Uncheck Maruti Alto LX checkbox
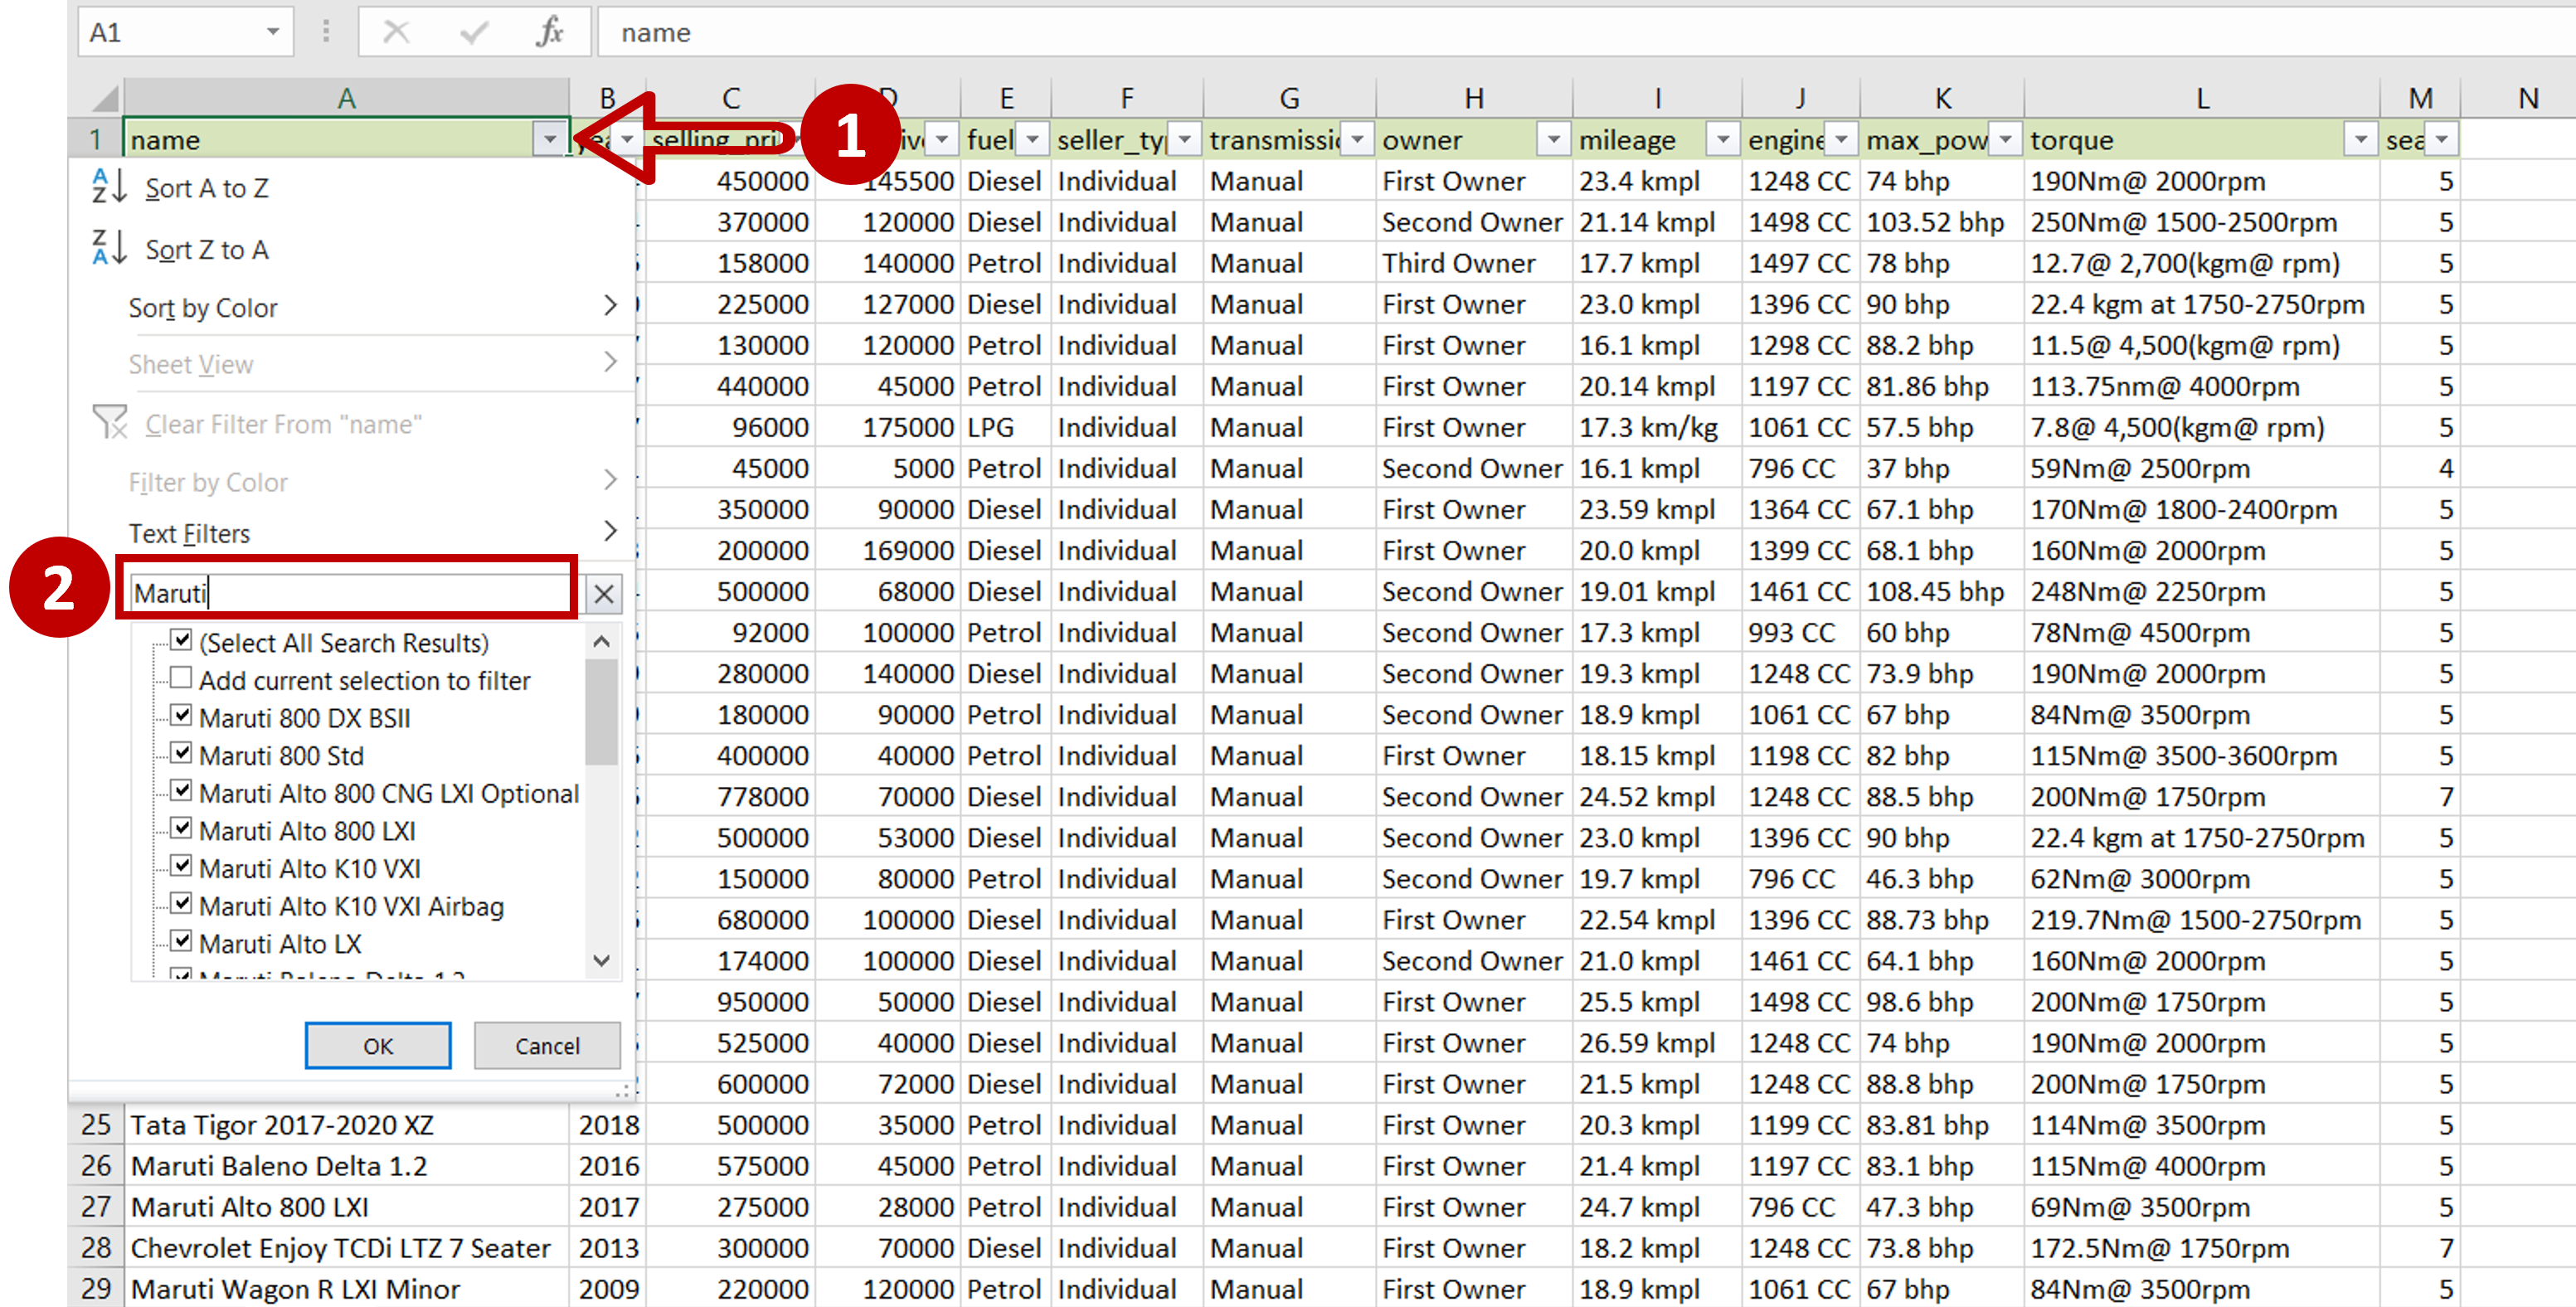 tap(181, 941)
